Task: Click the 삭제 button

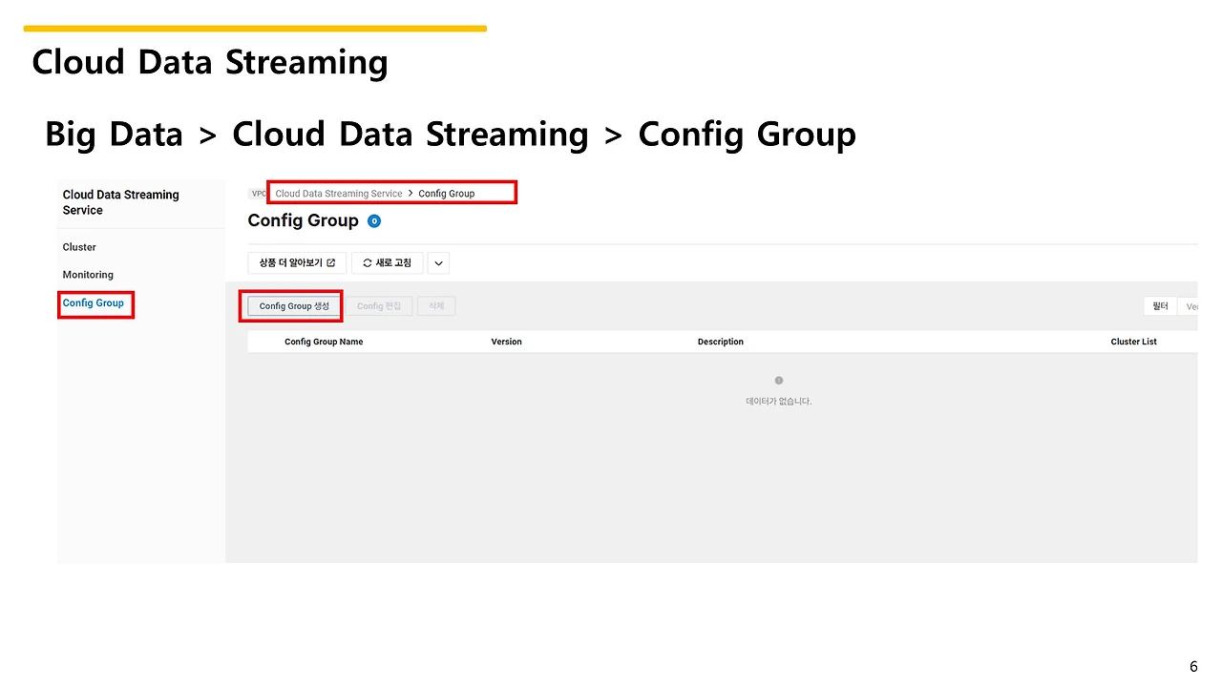Action: [x=436, y=306]
